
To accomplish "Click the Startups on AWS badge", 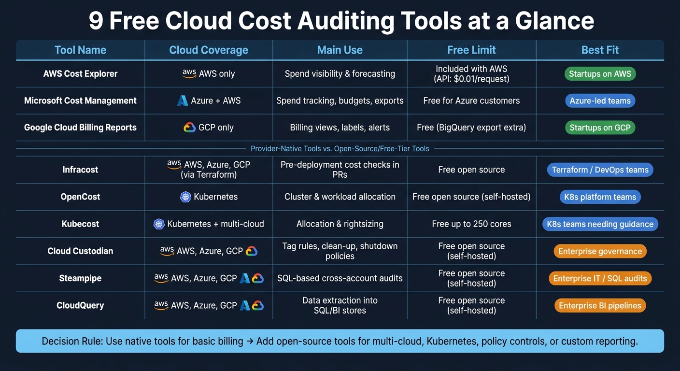I will [600, 74].
